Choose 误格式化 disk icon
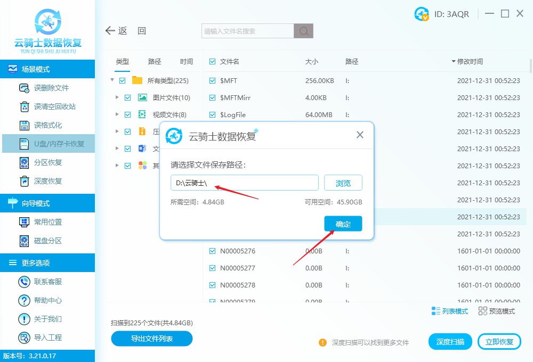The image size is (533, 362). click(x=24, y=125)
